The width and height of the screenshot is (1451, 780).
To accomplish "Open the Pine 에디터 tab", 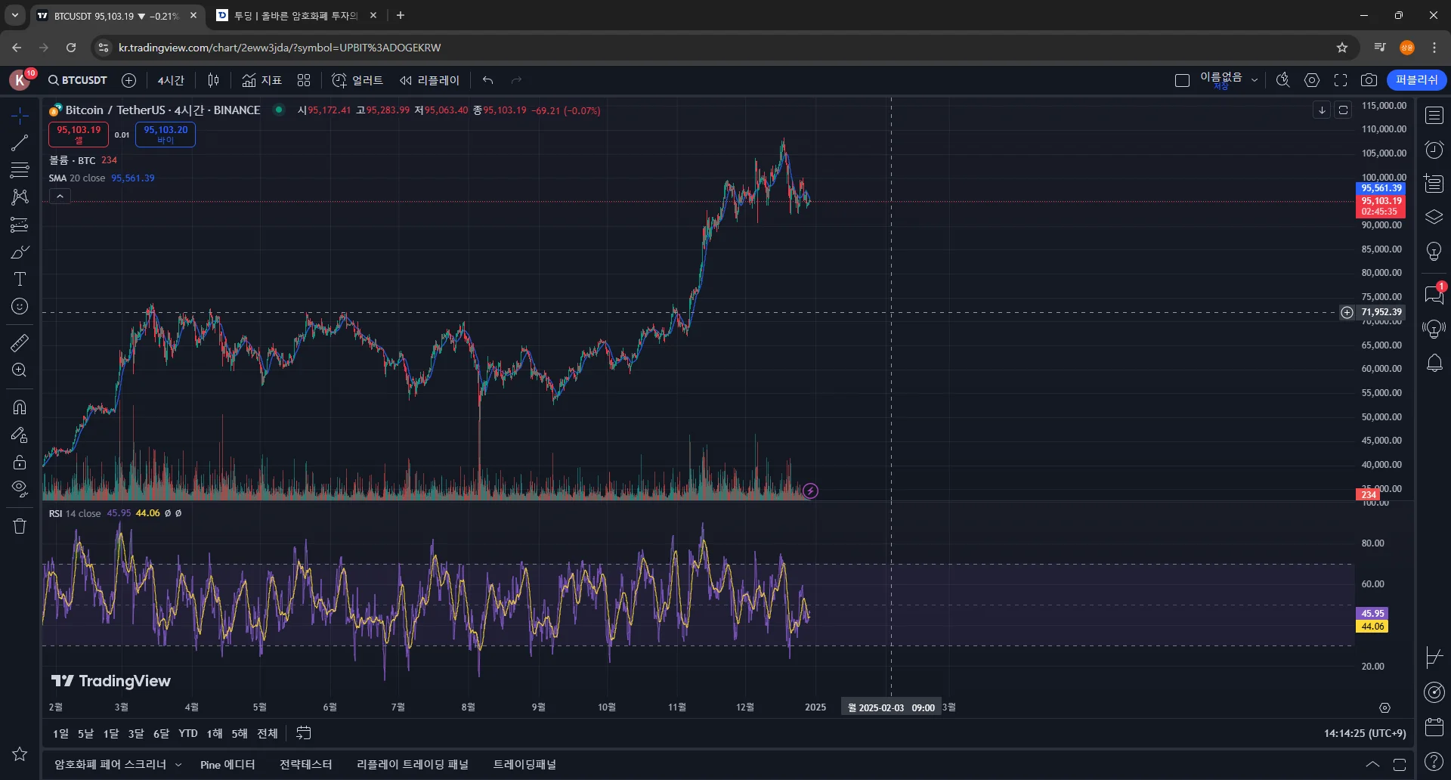I will click(x=227, y=765).
